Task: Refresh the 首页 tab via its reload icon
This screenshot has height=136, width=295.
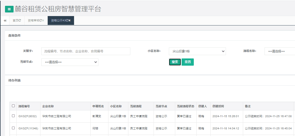Action: coord(20,20)
